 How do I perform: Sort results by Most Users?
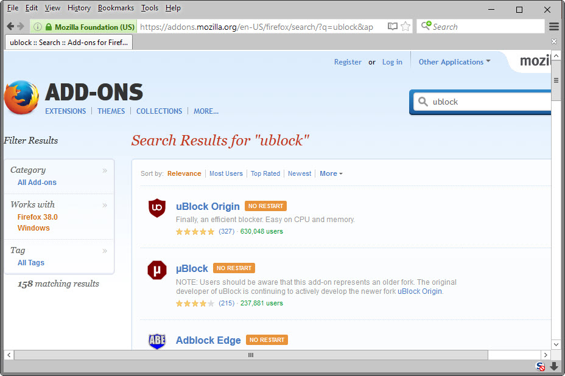click(x=226, y=173)
